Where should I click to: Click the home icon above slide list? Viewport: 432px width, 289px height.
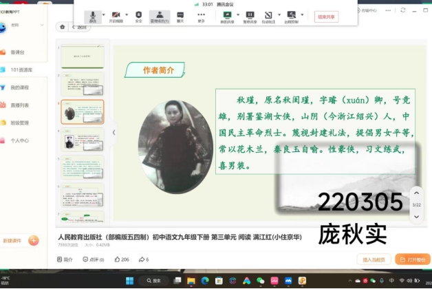63,28
